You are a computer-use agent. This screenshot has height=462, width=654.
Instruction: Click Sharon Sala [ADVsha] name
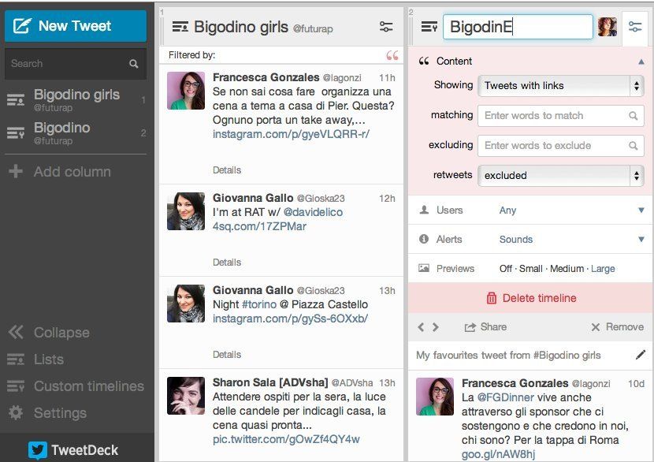[270, 382]
